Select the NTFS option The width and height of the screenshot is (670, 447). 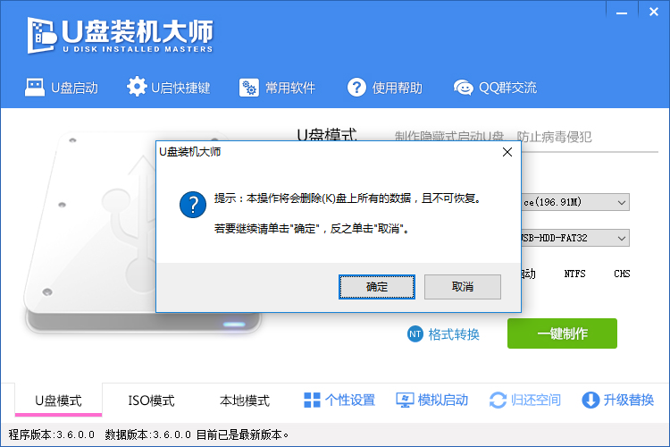[x=574, y=274]
